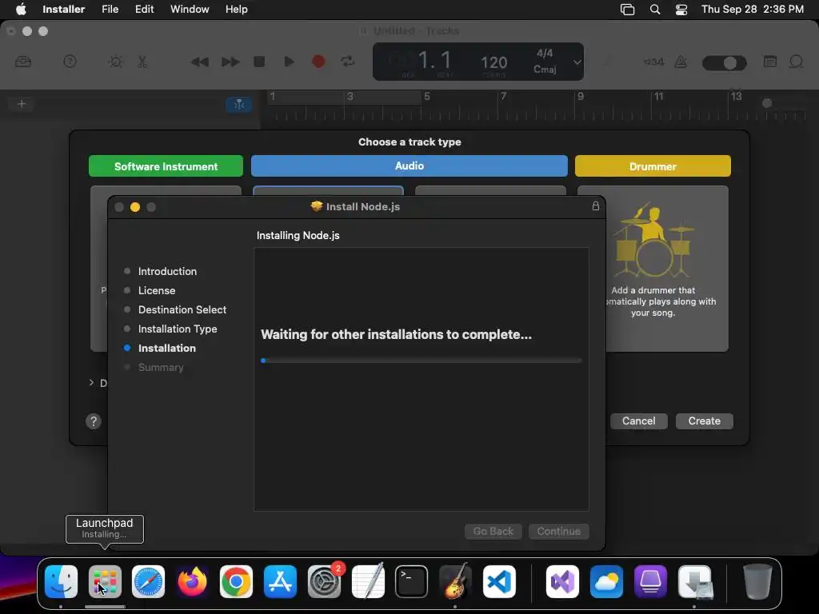Open the scissors Editors icon
This screenshot has width=819, height=614.
point(142,62)
